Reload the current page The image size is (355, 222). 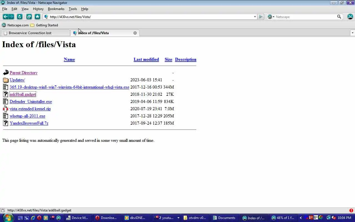click(x=19, y=17)
